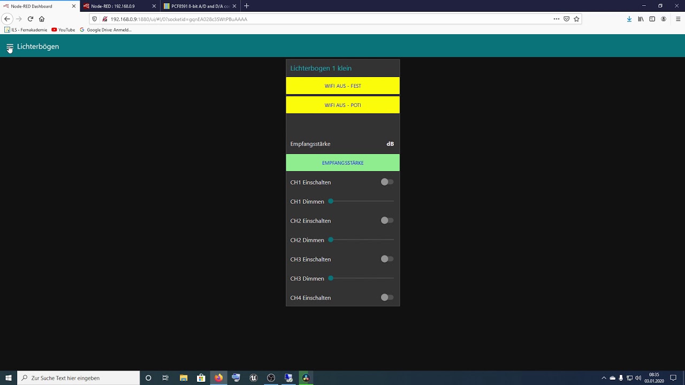Click the CH2 Dimmen slider handle
This screenshot has height=385, width=685.
331,240
